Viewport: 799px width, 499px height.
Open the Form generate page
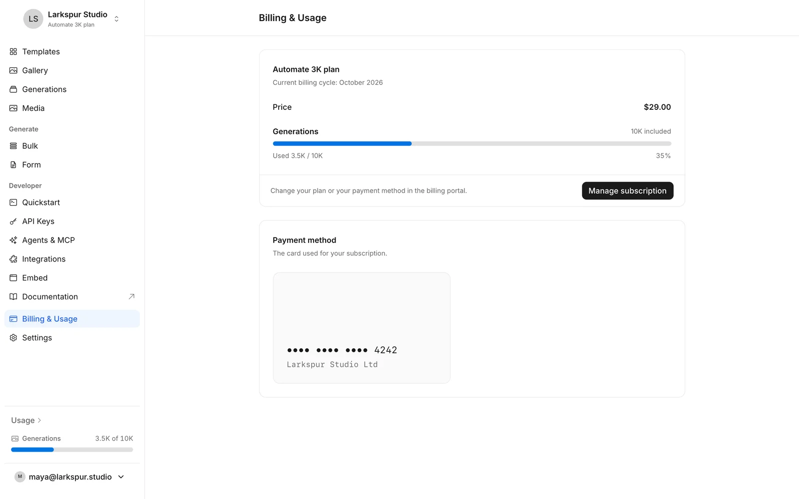click(72, 165)
